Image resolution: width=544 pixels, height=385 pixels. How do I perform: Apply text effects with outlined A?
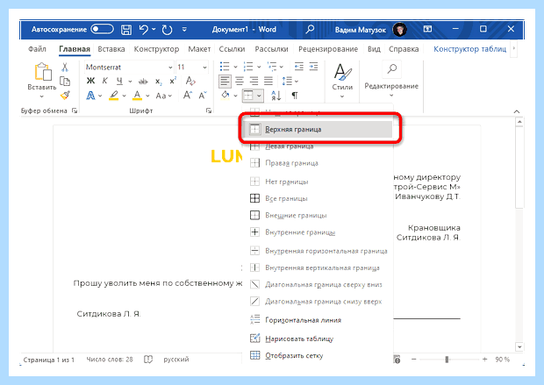[90, 96]
